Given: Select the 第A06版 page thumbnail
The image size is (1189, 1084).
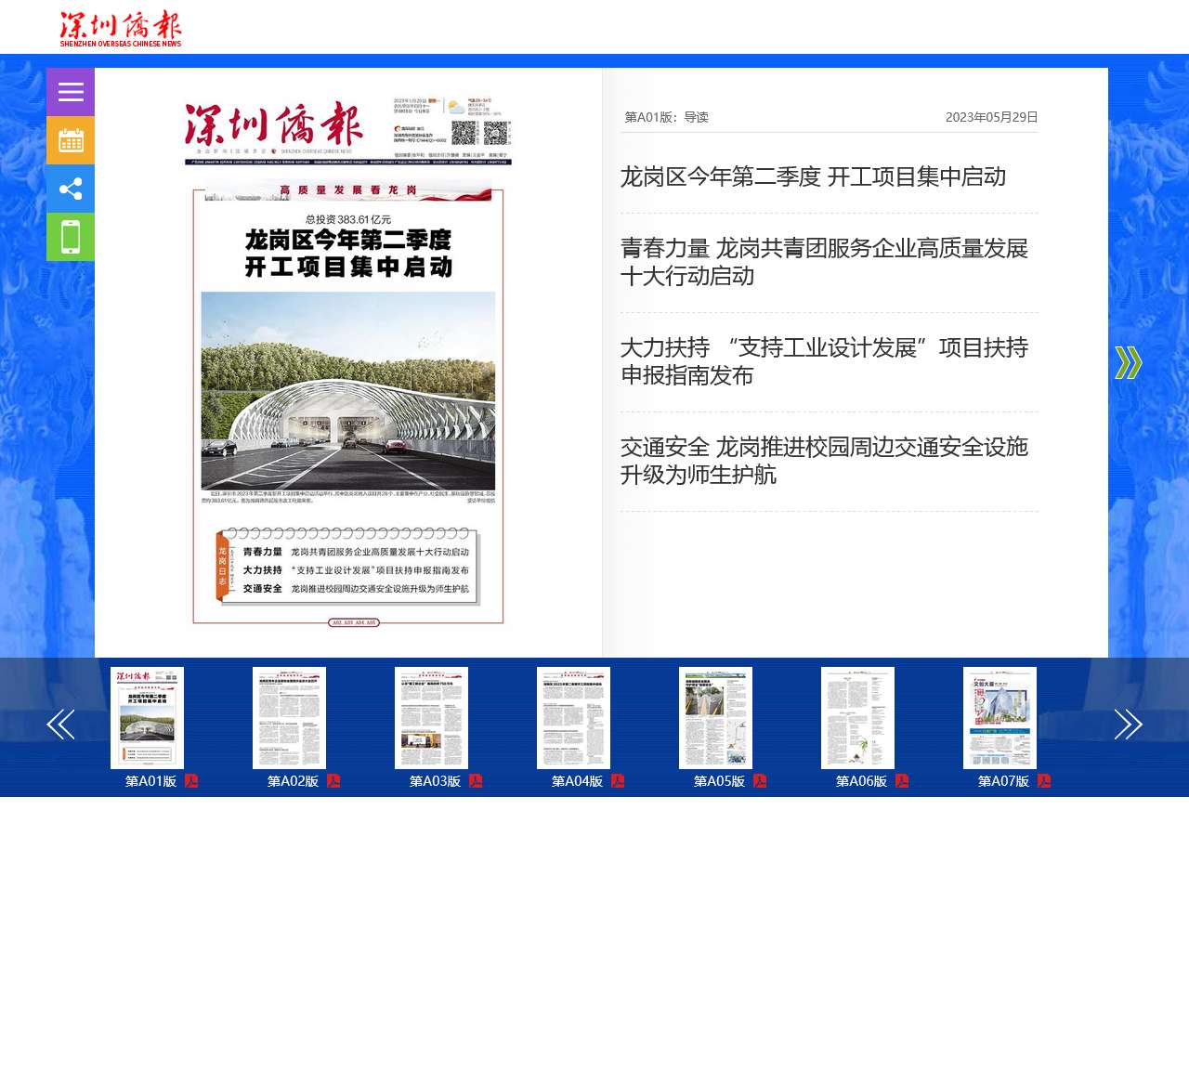Looking at the screenshot, I should tap(857, 718).
